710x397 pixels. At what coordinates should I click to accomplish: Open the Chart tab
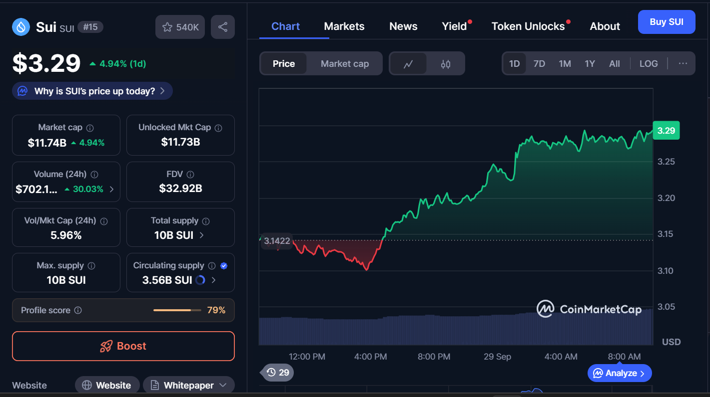[x=285, y=26]
